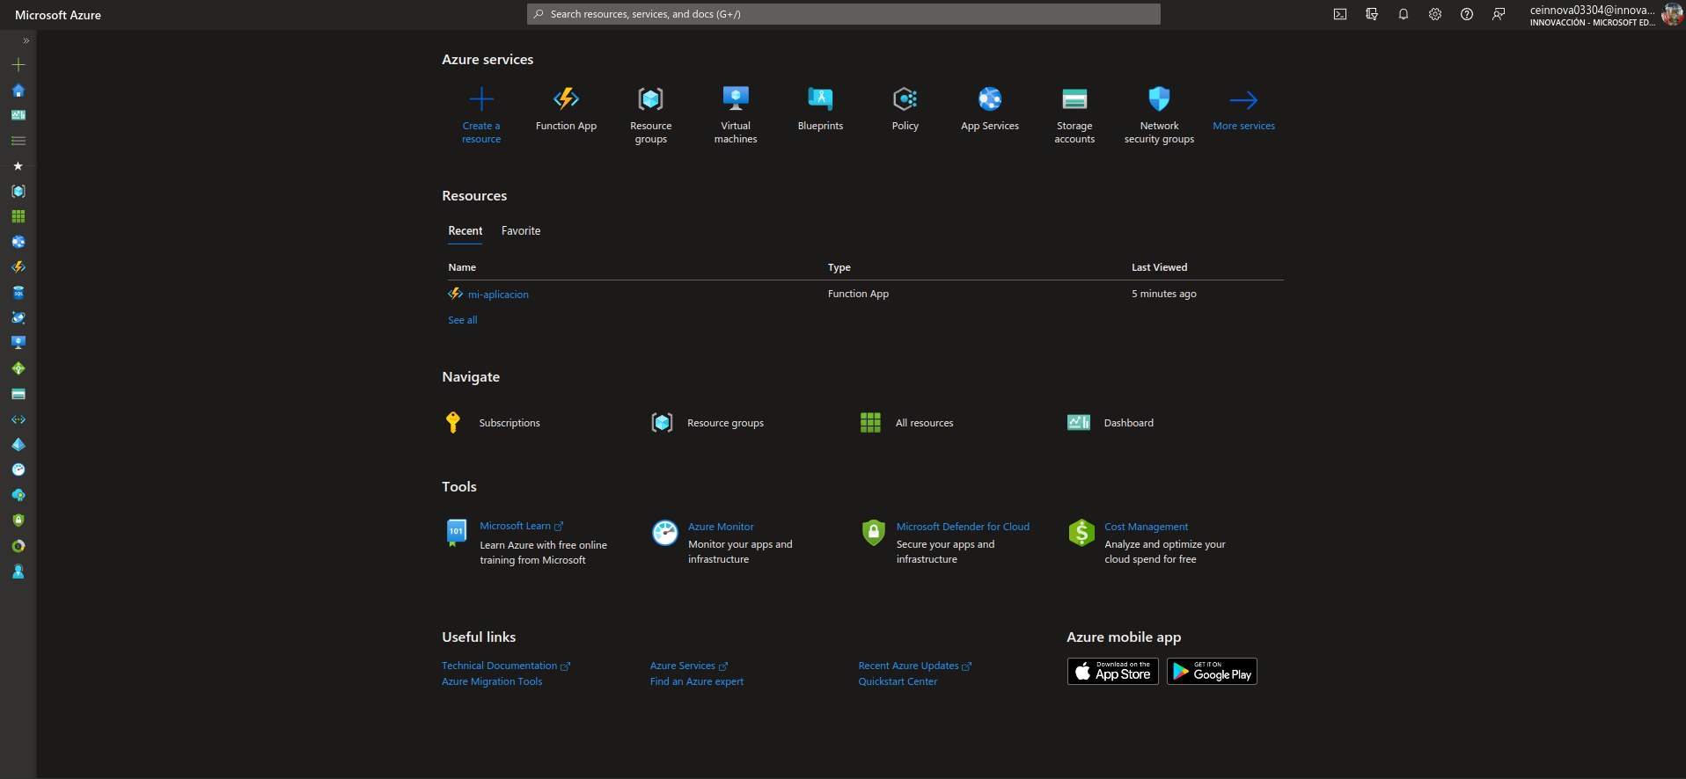
Task: Click the Favorites star in the sidebar
Action: click(18, 165)
